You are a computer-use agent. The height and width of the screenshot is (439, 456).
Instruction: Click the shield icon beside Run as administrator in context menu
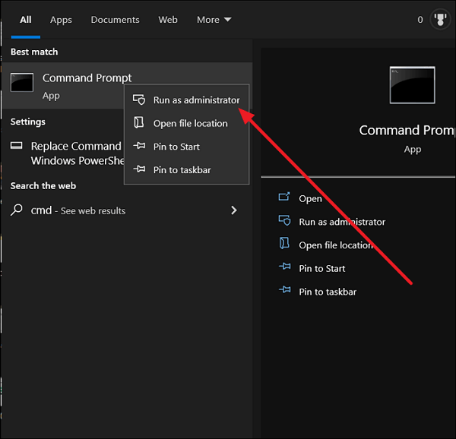coord(139,100)
